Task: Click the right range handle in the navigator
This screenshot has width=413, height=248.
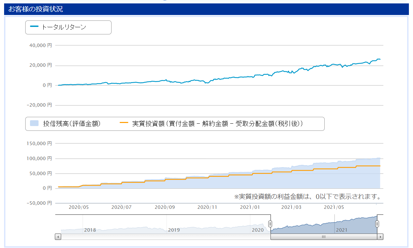Action: [x=377, y=224]
